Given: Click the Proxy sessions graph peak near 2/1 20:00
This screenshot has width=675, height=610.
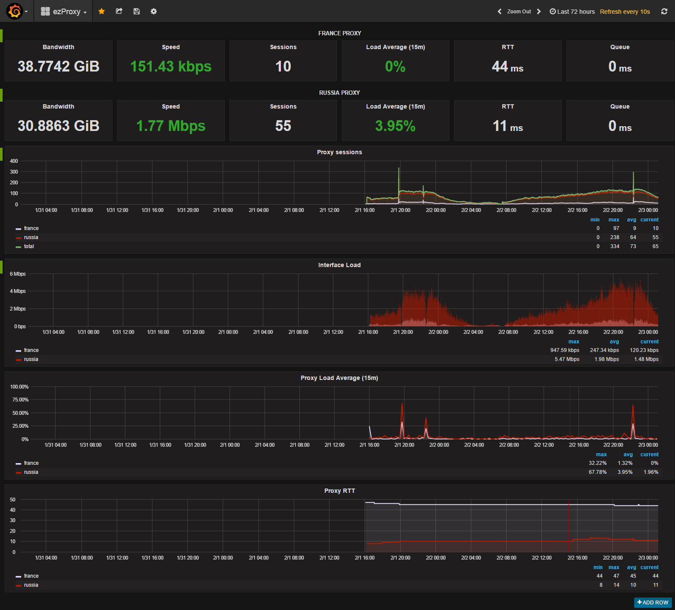Looking at the screenshot, I should [x=399, y=168].
